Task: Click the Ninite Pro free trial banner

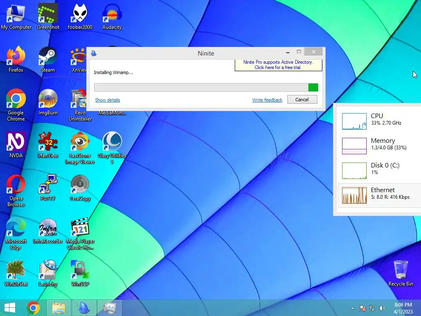Action: (x=278, y=65)
